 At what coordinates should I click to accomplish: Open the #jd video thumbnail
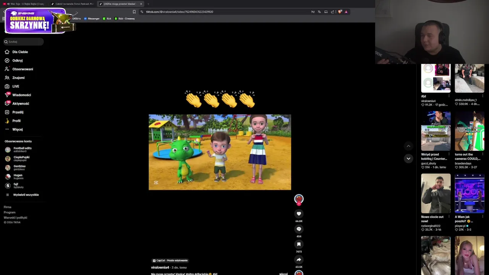coord(436,78)
